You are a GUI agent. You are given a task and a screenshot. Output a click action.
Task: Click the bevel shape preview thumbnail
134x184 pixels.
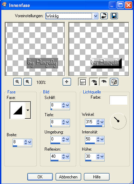pos(17,110)
